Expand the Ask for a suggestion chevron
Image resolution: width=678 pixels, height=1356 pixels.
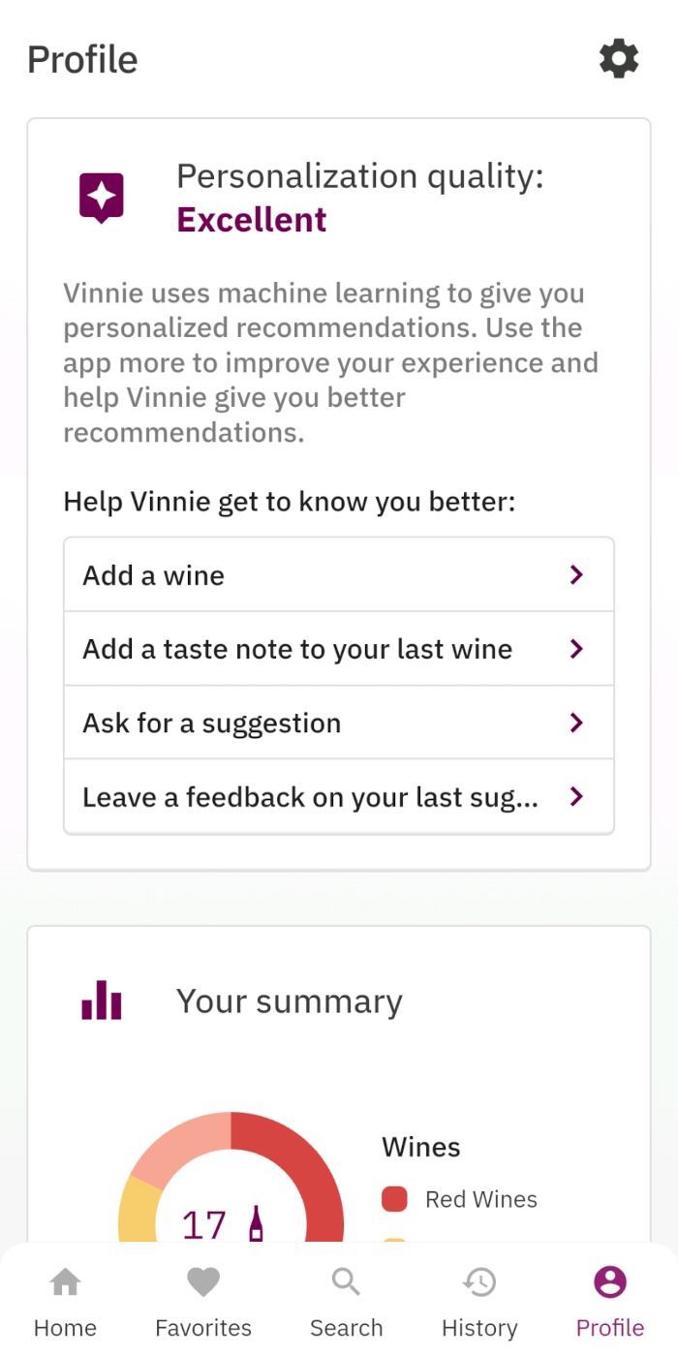pos(576,723)
